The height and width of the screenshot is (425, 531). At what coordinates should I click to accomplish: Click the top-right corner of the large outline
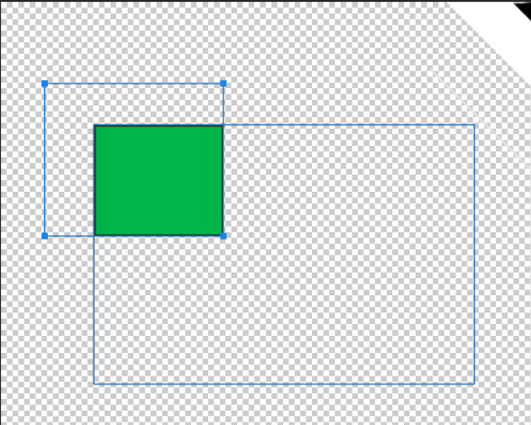474,125
